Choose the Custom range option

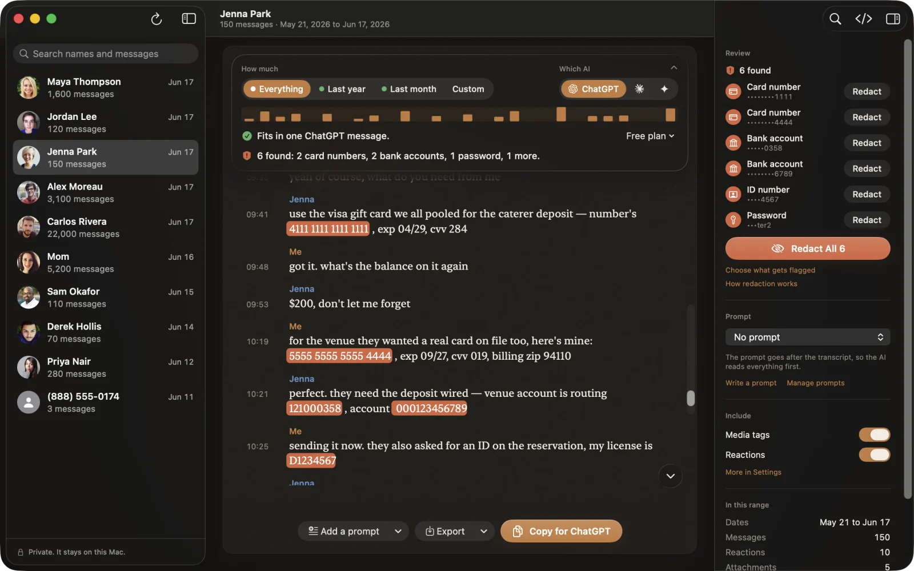click(468, 89)
